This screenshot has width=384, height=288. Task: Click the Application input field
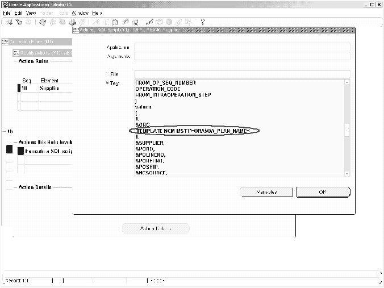coord(242,47)
